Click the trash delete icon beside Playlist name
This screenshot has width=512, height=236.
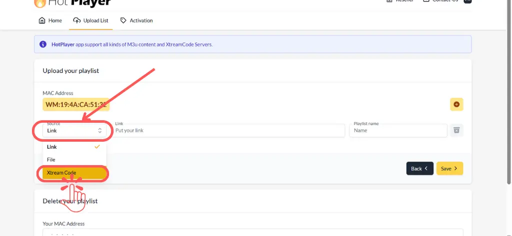click(456, 130)
